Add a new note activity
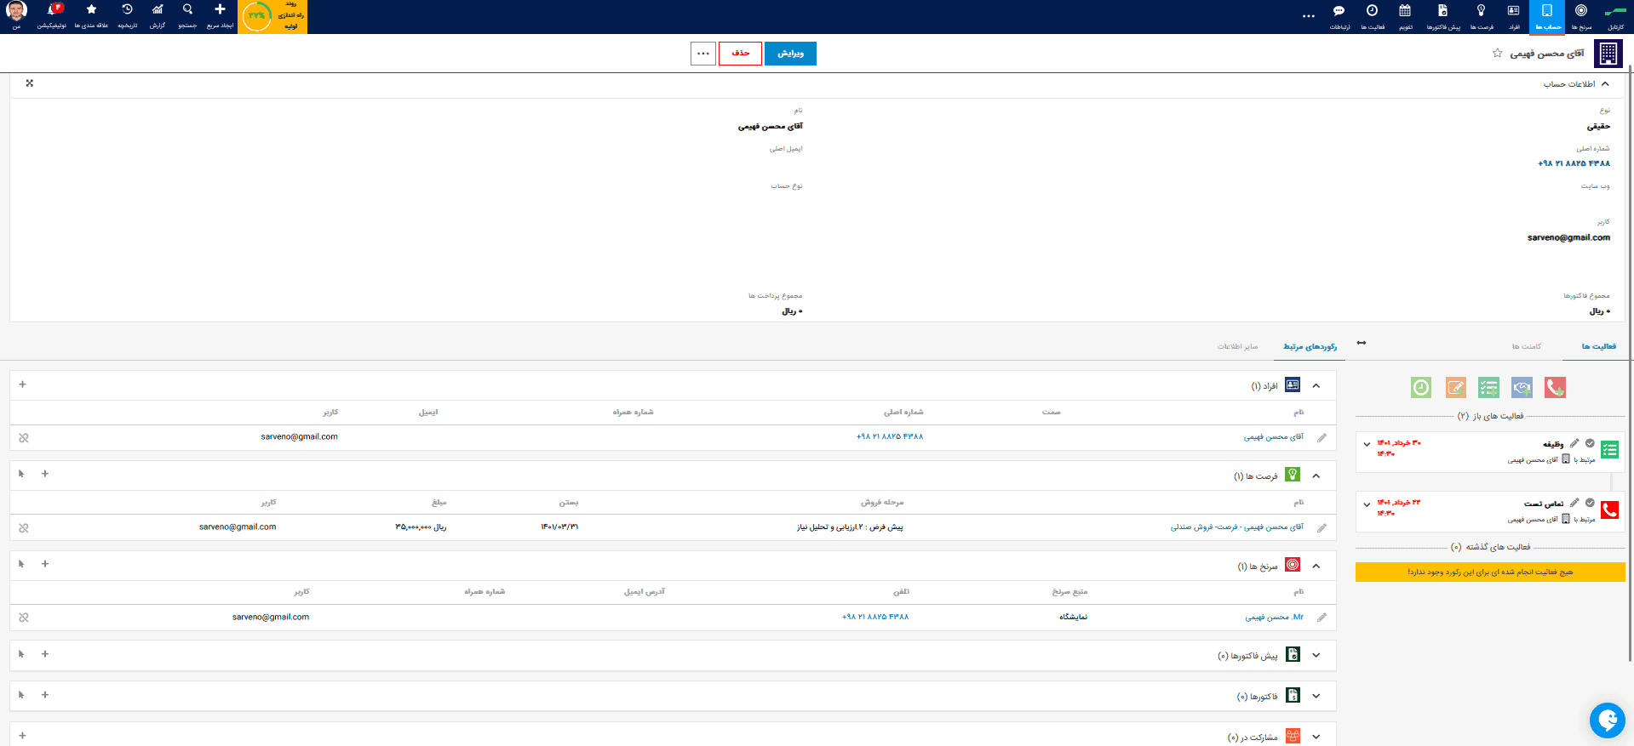 coord(1456,388)
